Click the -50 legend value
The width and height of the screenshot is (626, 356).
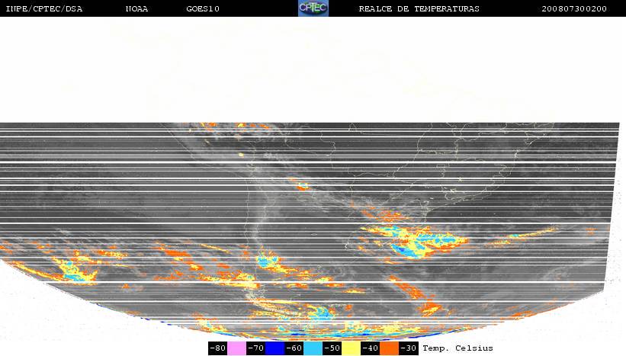point(332,348)
